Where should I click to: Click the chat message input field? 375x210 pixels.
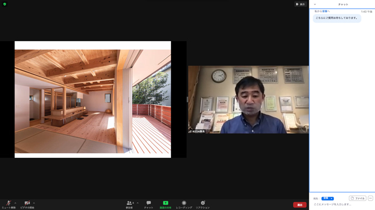[342, 205]
